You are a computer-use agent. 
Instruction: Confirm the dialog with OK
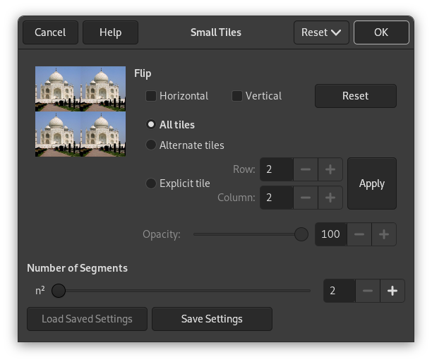pyautogui.click(x=381, y=32)
